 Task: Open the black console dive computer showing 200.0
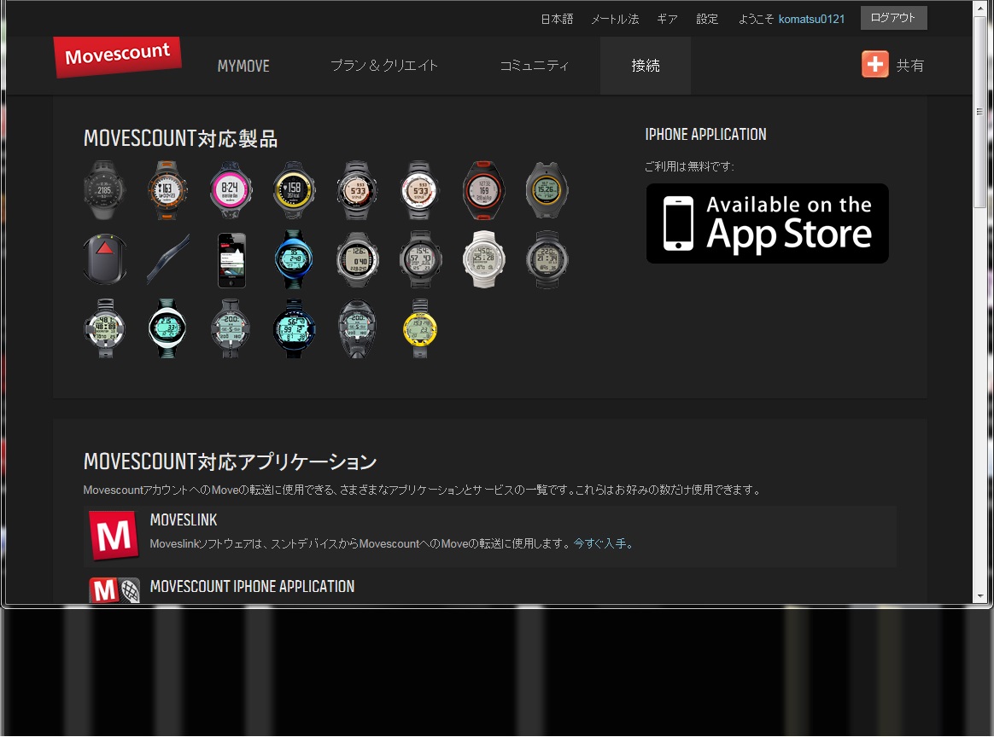(x=358, y=328)
